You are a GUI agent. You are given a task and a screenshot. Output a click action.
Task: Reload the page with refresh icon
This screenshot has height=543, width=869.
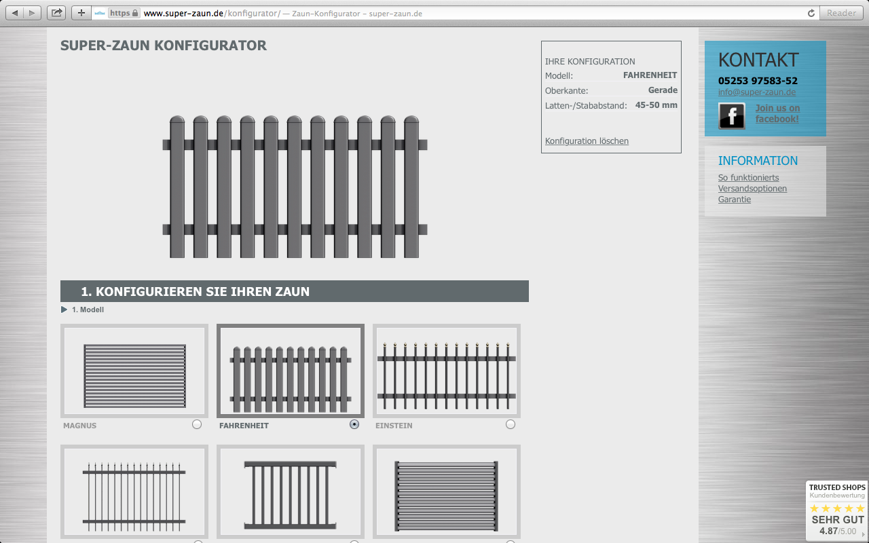coord(811,13)
